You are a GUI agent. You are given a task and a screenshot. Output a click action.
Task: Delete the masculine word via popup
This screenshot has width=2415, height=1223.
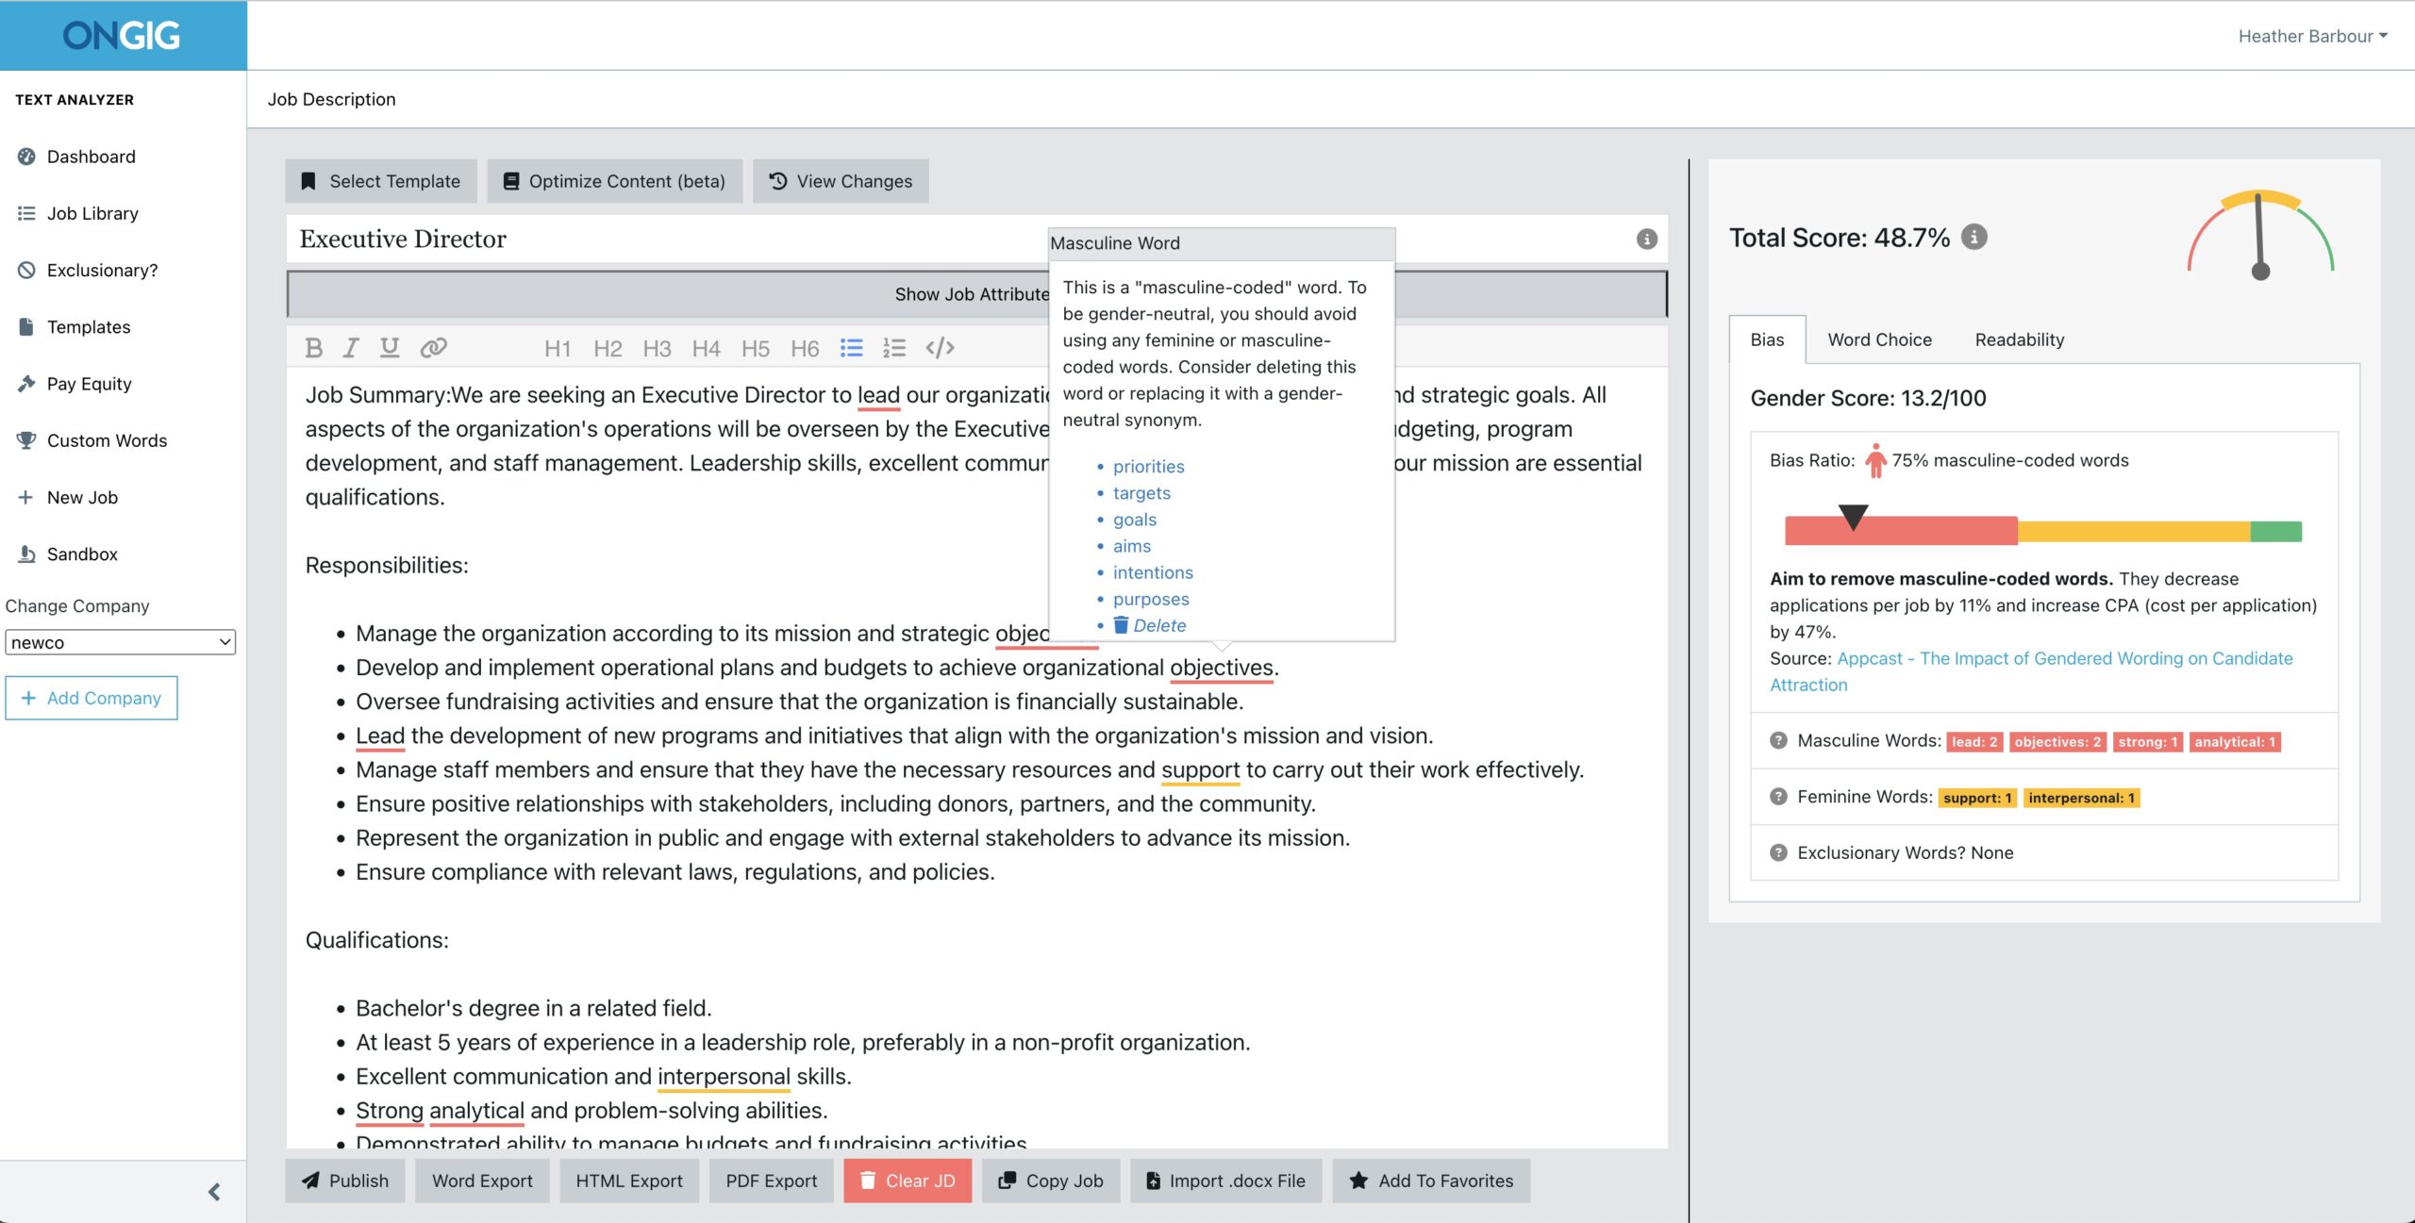(1149, 625)
